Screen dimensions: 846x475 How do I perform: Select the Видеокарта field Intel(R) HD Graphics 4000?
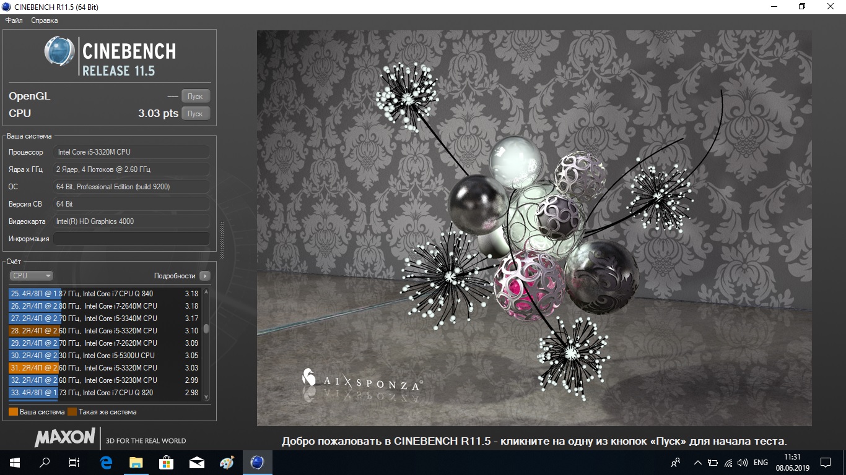(x=131, y=221)
